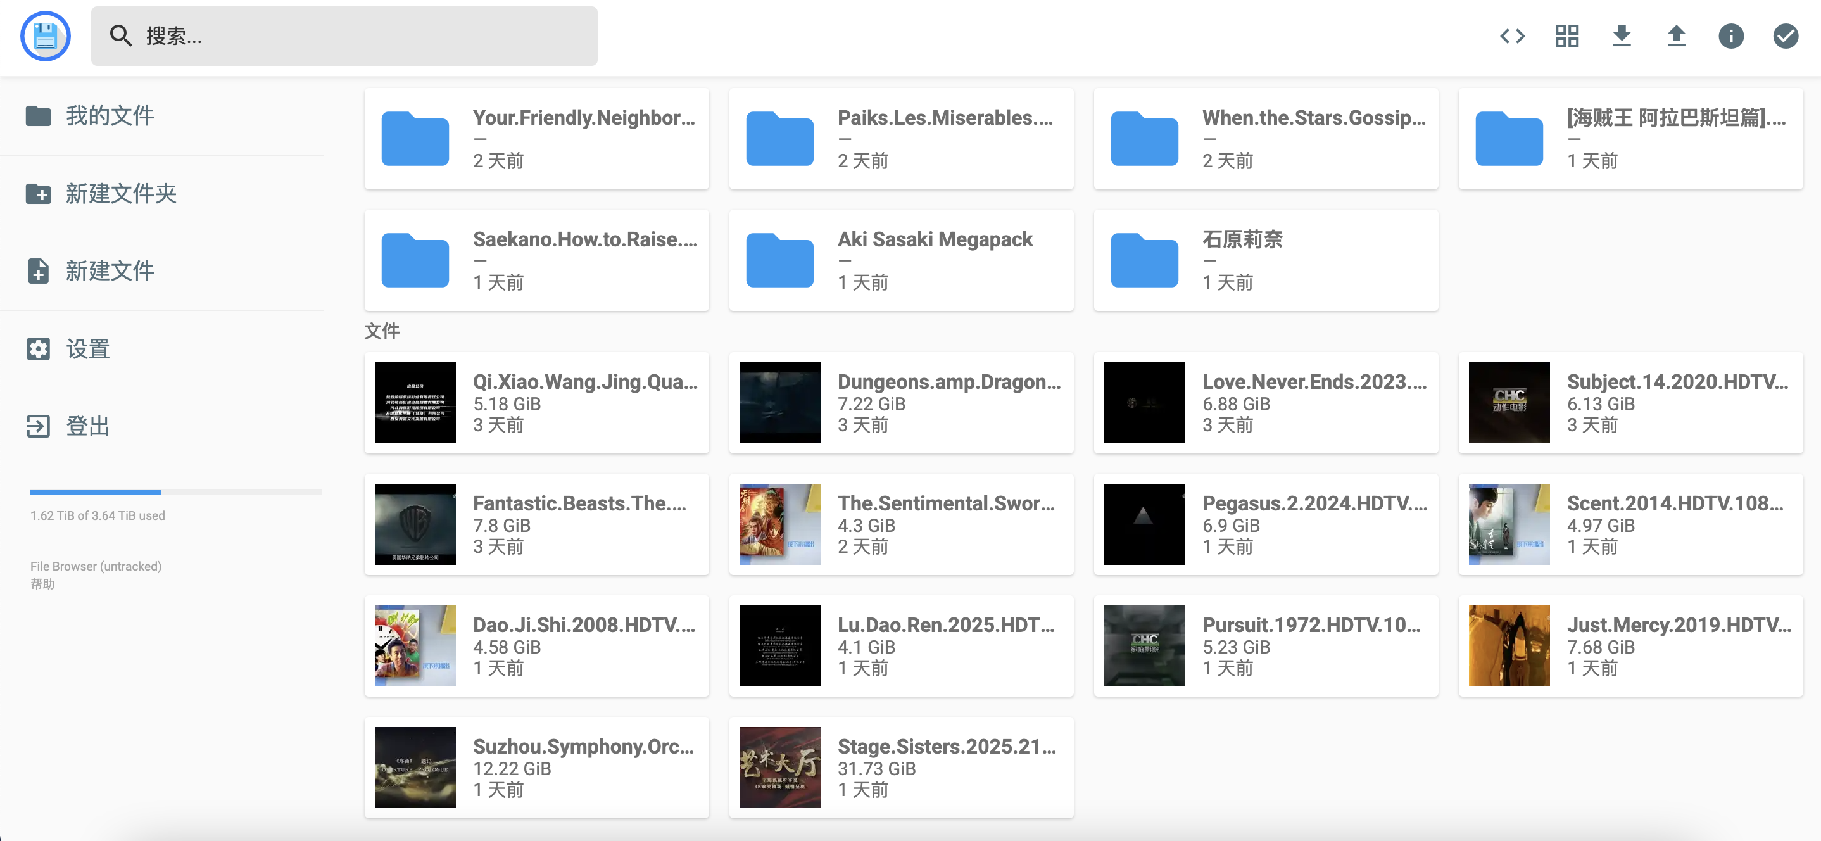Select 新建文件夹 in the sidebar

tap(120, 194)
